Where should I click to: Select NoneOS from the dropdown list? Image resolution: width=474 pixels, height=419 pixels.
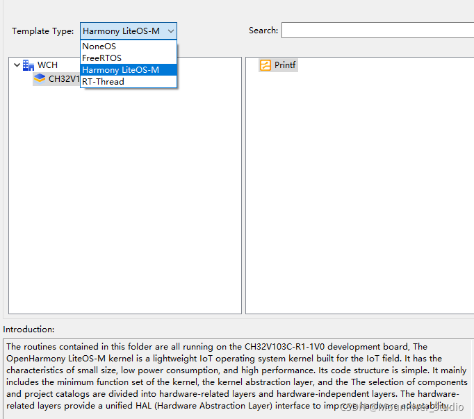tap(129, 46)
